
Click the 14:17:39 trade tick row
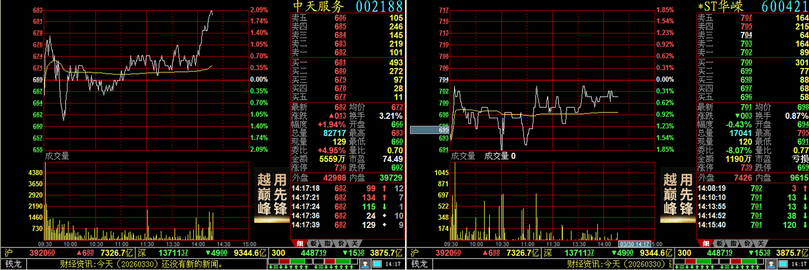click(x=347, y=224)
